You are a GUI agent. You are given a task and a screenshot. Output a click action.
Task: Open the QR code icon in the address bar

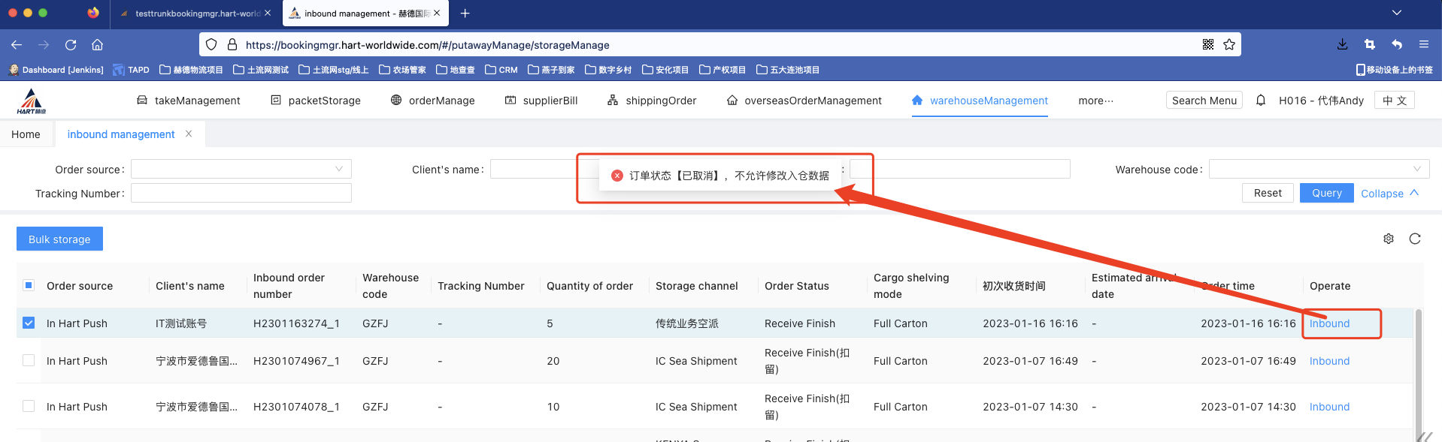[1208, 45]
